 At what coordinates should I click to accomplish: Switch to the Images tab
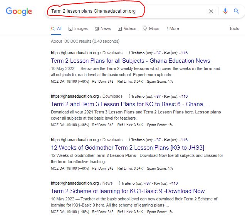(78, 29)
